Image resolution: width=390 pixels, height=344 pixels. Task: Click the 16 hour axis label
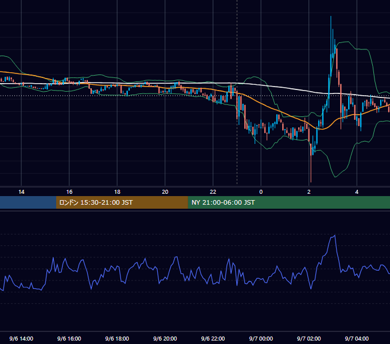point(69,192)
